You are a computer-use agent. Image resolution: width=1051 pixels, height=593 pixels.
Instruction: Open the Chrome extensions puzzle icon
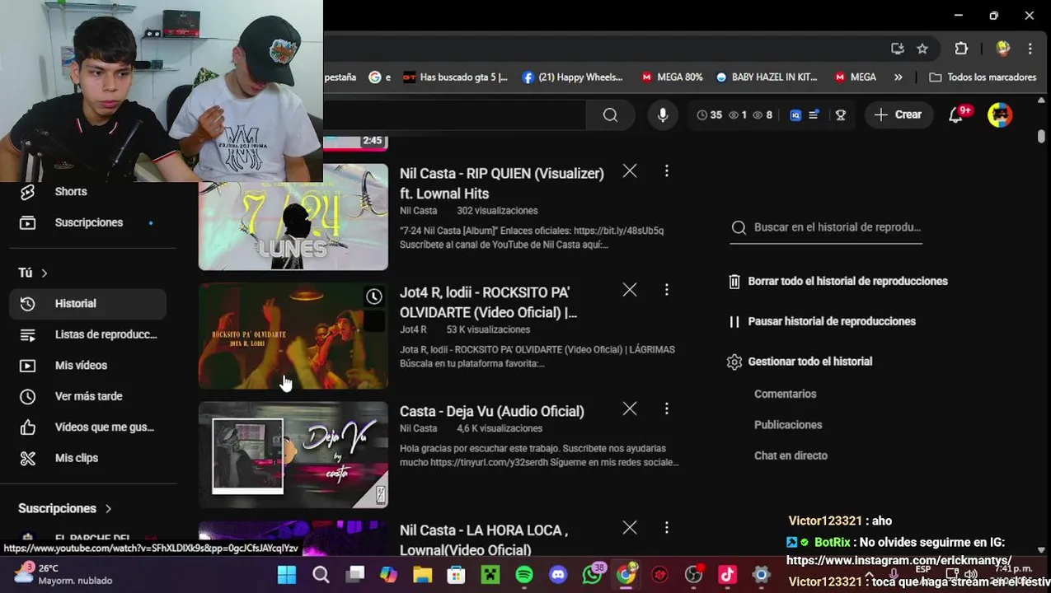[x=961, y=49]
